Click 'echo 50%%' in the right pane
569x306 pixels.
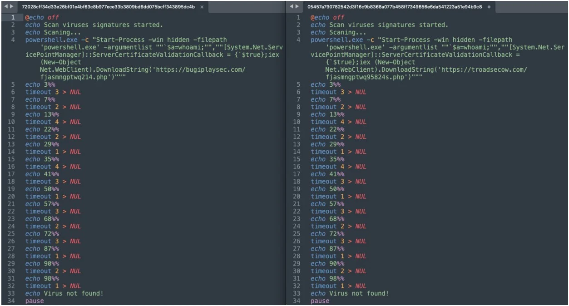tap(327, 189)
